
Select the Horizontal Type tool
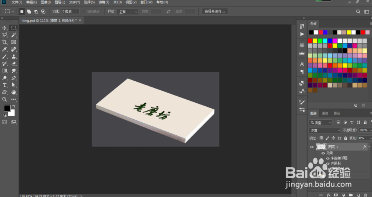(x=4, y=85)
